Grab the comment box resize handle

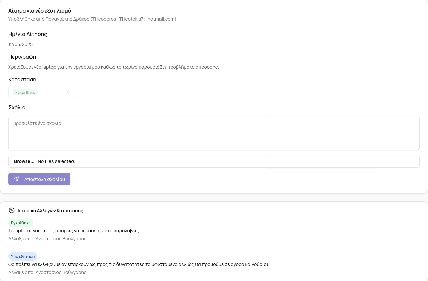(x=418, y=148)
